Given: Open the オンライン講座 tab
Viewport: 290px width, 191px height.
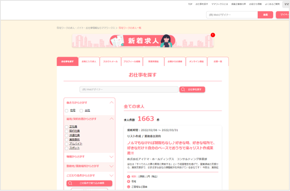Looking at the screenshot, I should click(196, 61).
